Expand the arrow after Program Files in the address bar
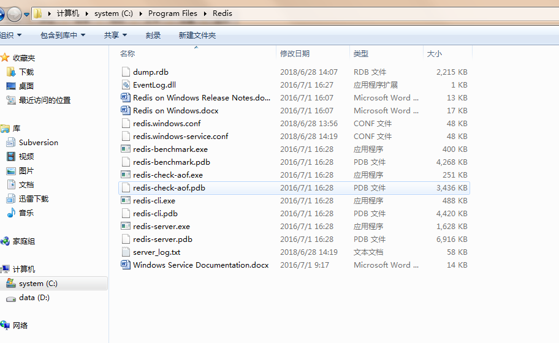 pos(205,13)
